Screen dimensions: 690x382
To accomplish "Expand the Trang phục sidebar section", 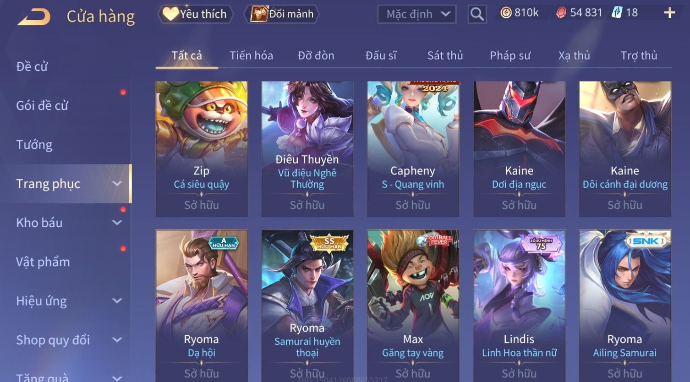I will pos(117,184).
